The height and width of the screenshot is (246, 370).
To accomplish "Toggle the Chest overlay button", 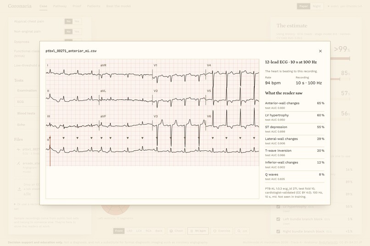I will coord(176,231).
